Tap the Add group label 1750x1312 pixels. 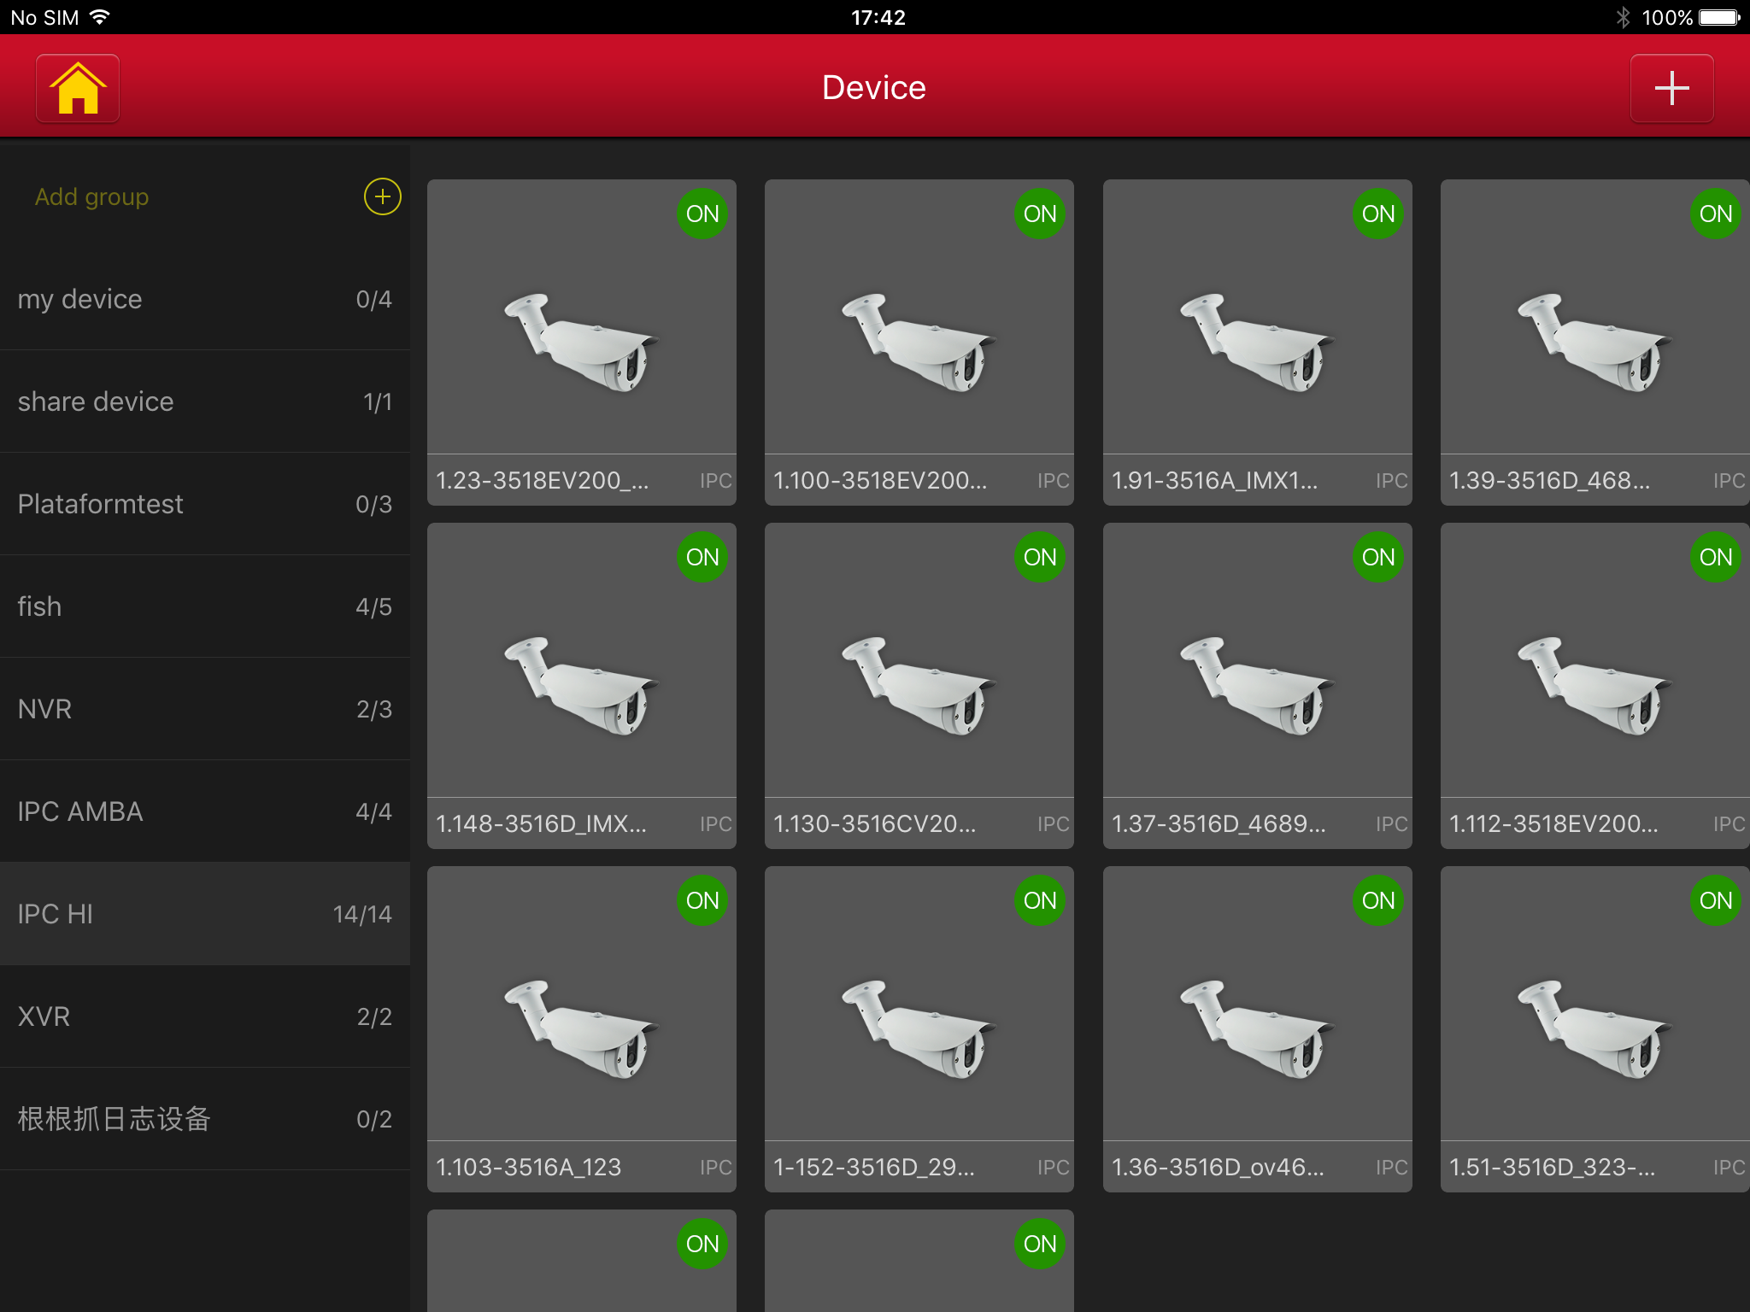(x=92, y=197)
